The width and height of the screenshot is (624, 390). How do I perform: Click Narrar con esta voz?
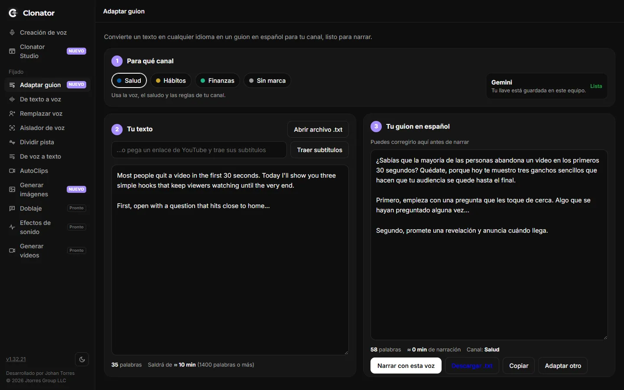click(x=406, y=366)
